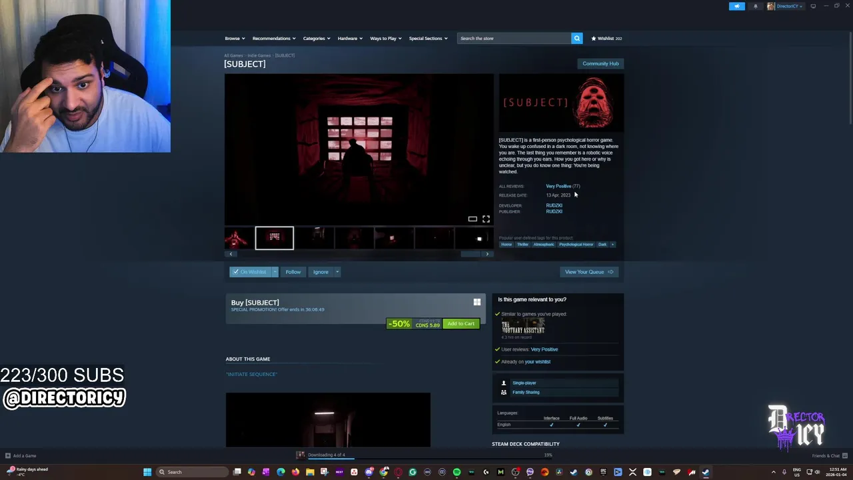Click the Ignore button
This screenshot has width=853, height=480.
coord(321,272)
